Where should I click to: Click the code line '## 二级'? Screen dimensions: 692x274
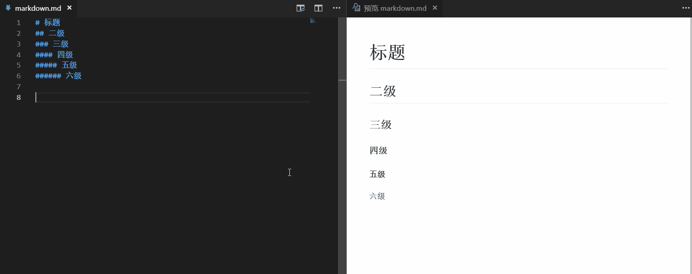point(50,34)
